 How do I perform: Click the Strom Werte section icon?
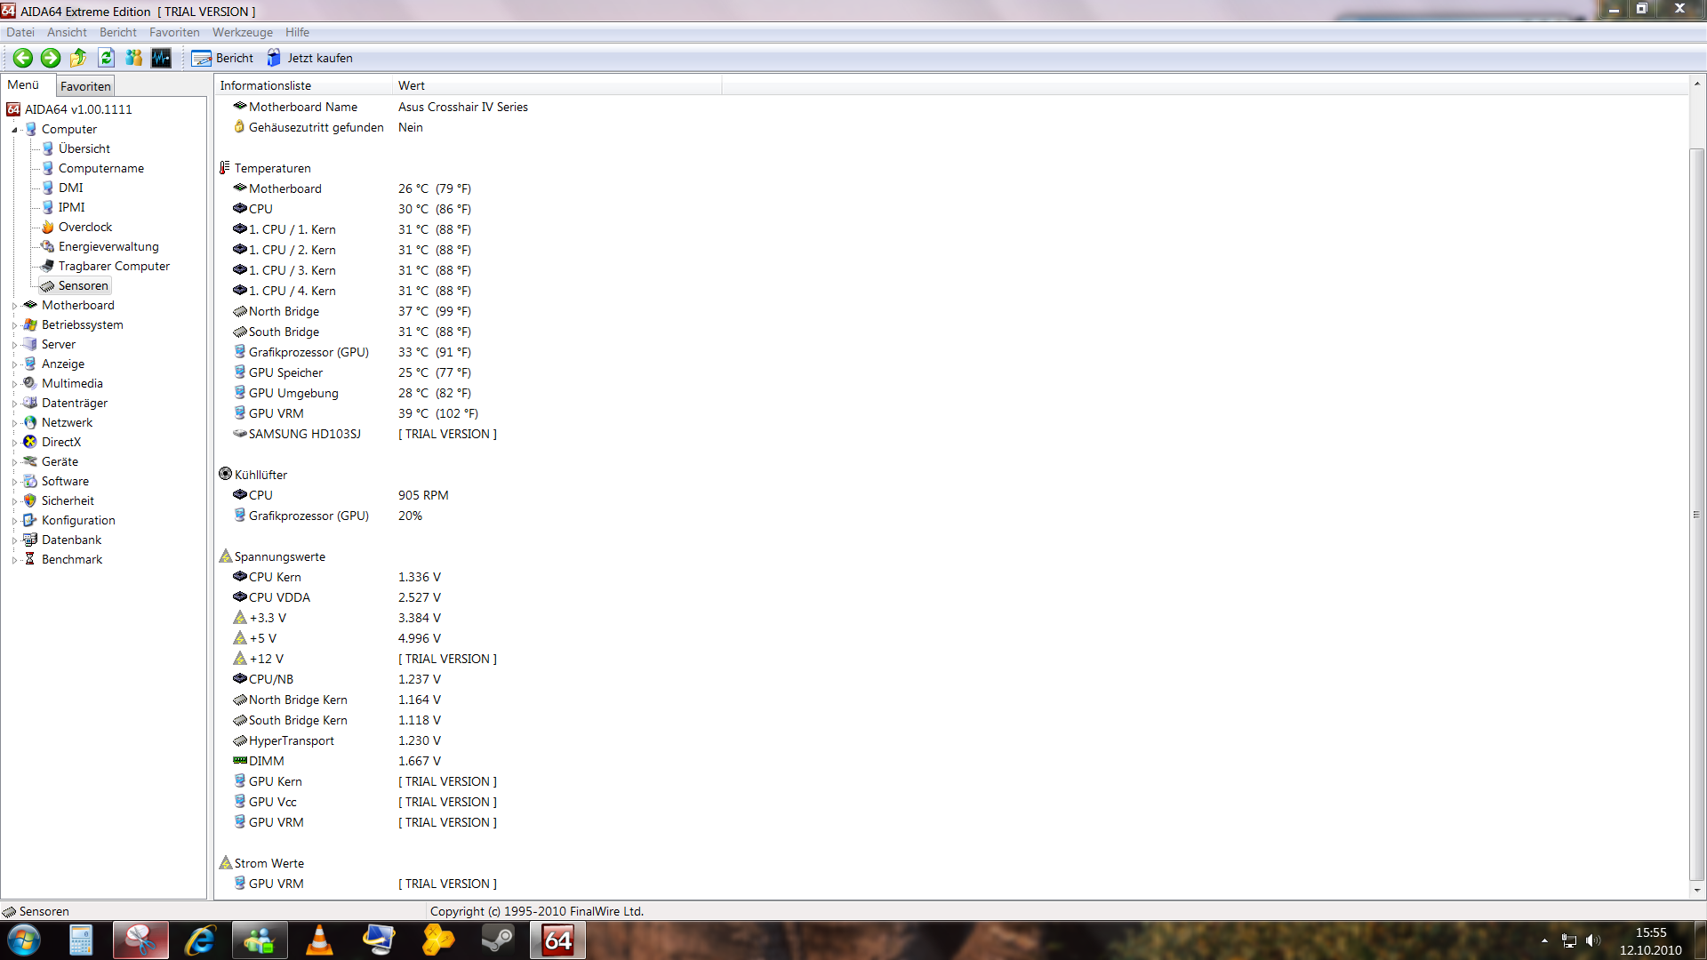click(x=225, y=863)
